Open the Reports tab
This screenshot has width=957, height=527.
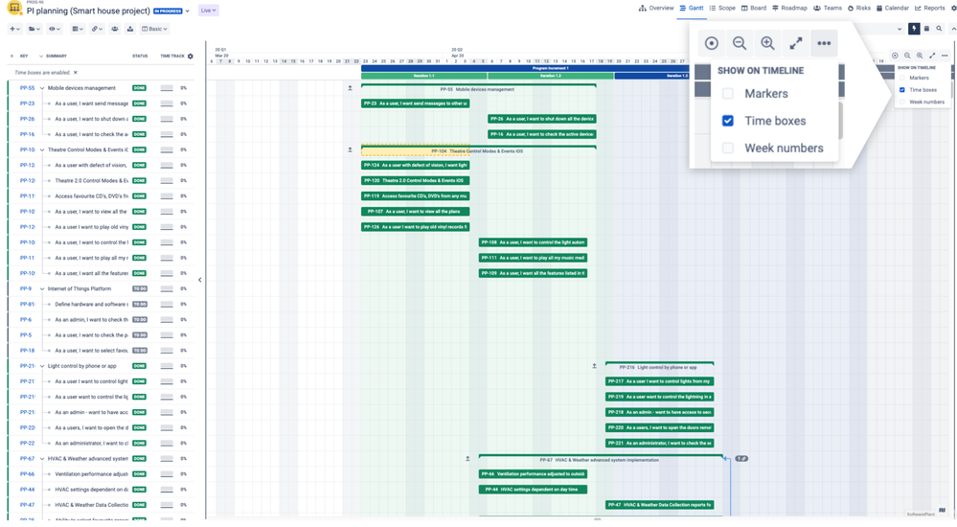click(929, 8)
